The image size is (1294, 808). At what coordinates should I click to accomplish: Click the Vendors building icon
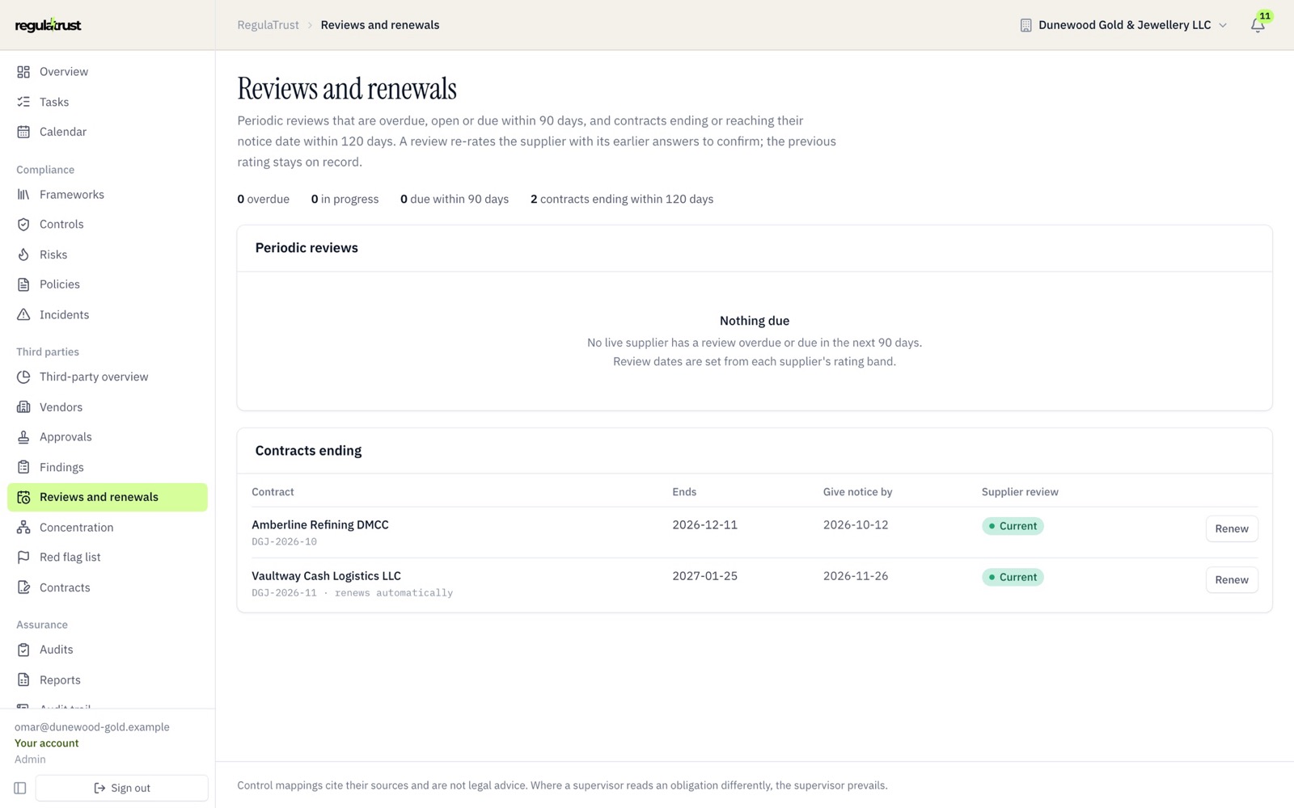[x=23, y=407]
